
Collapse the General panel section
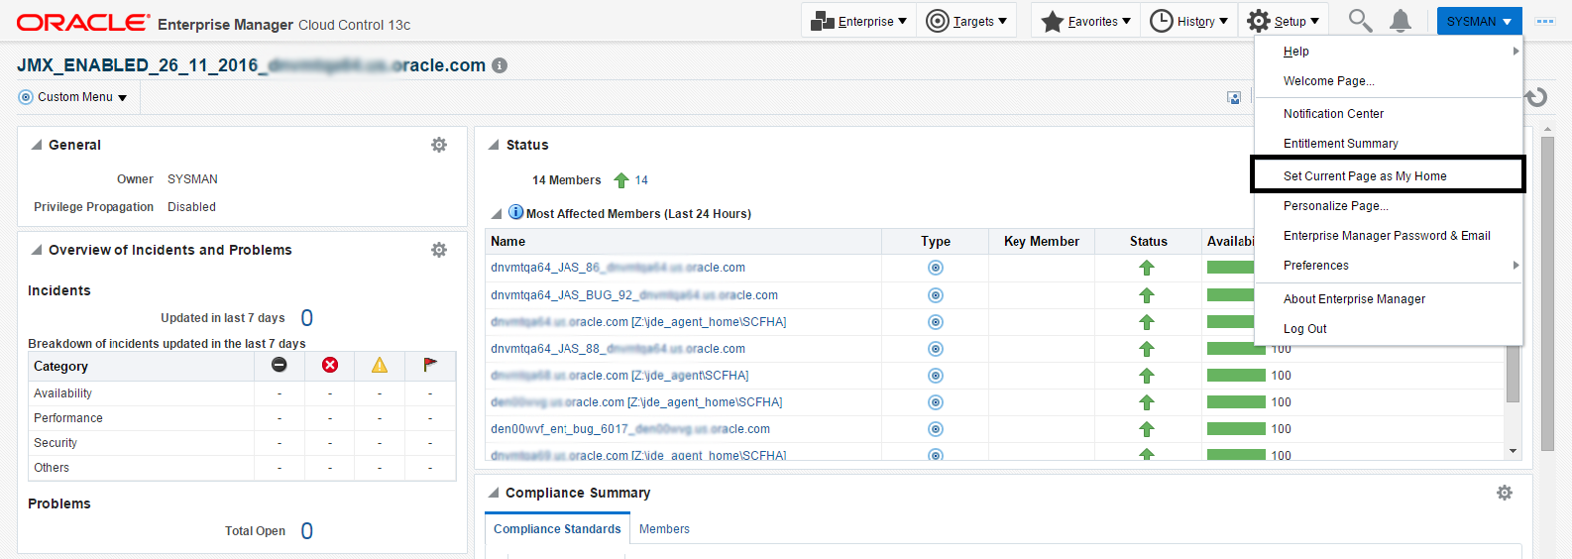click(x=37, y=145)
